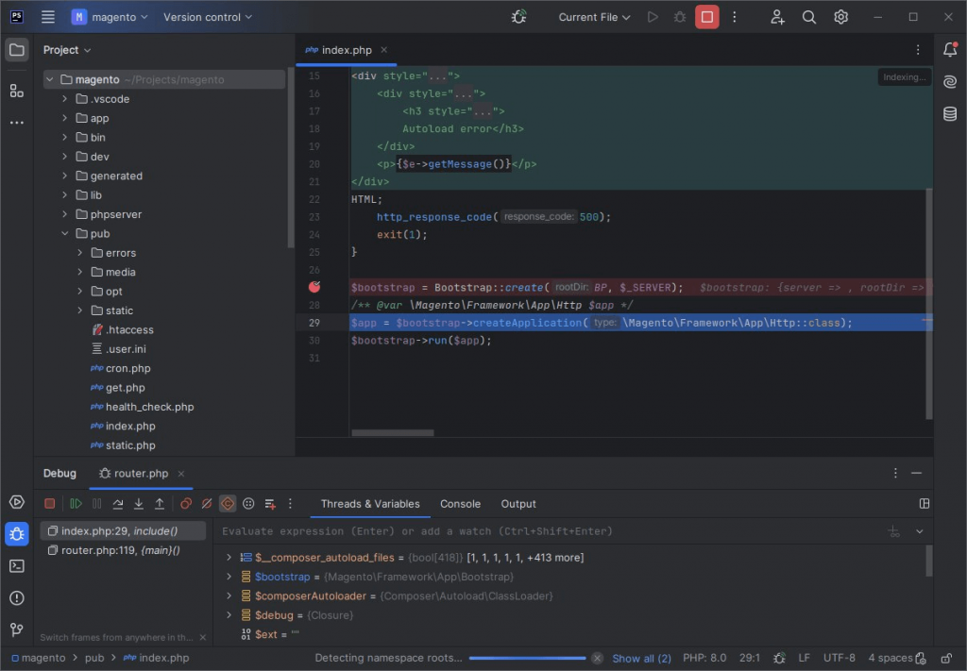The image size is (967, 671).
Task: Show more tool windows ellipsis
Action: click(17, 123)
